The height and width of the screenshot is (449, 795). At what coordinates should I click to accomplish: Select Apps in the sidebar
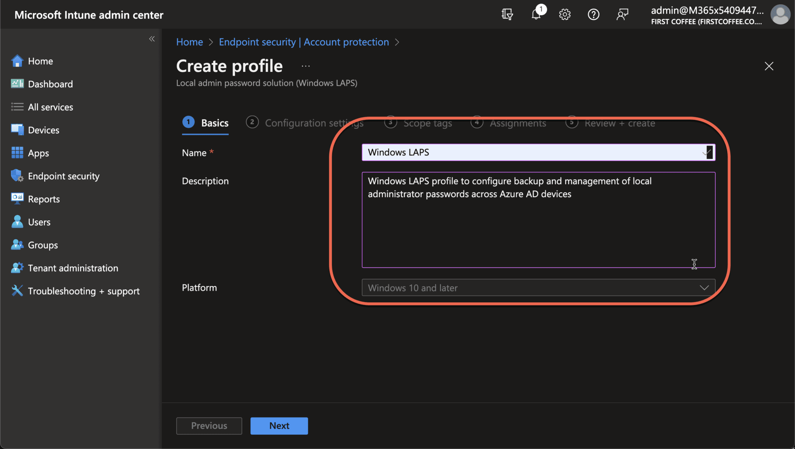38,153
